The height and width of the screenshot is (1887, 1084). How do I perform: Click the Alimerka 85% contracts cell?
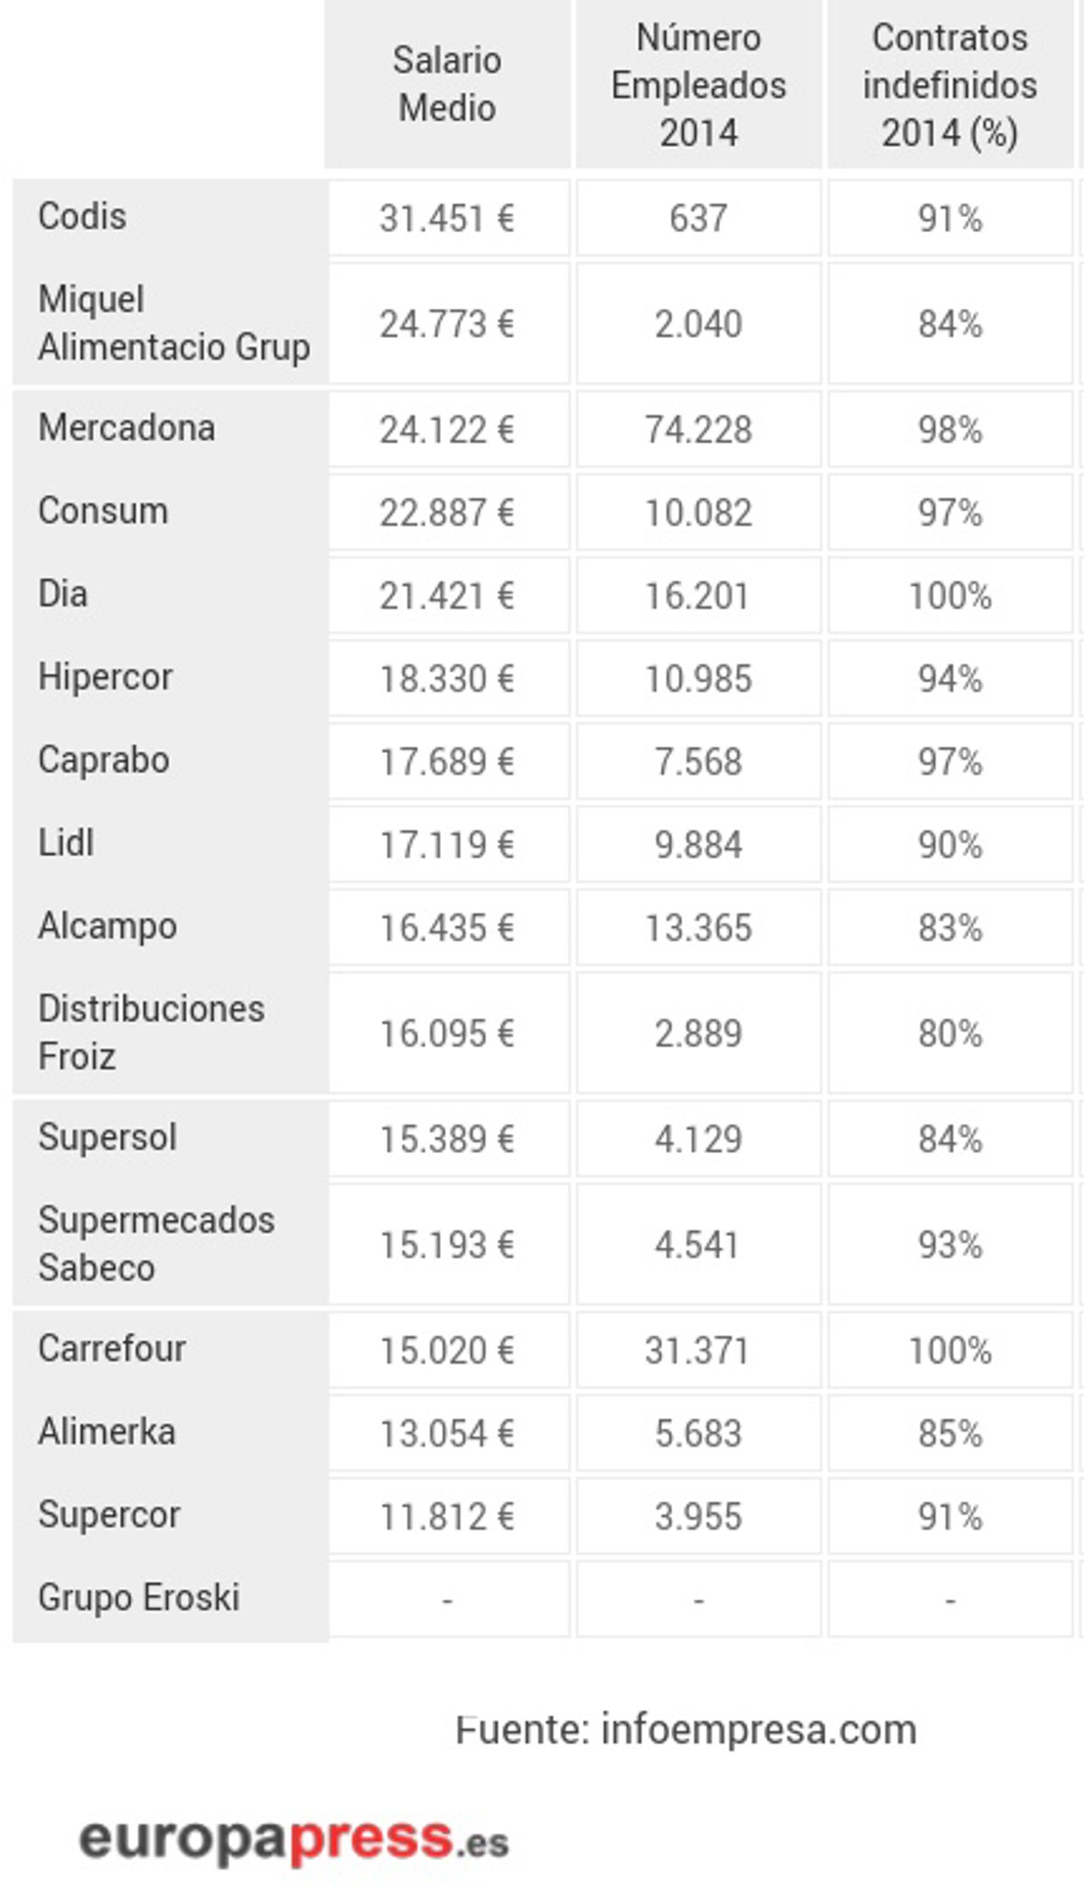coord(949,1434)
